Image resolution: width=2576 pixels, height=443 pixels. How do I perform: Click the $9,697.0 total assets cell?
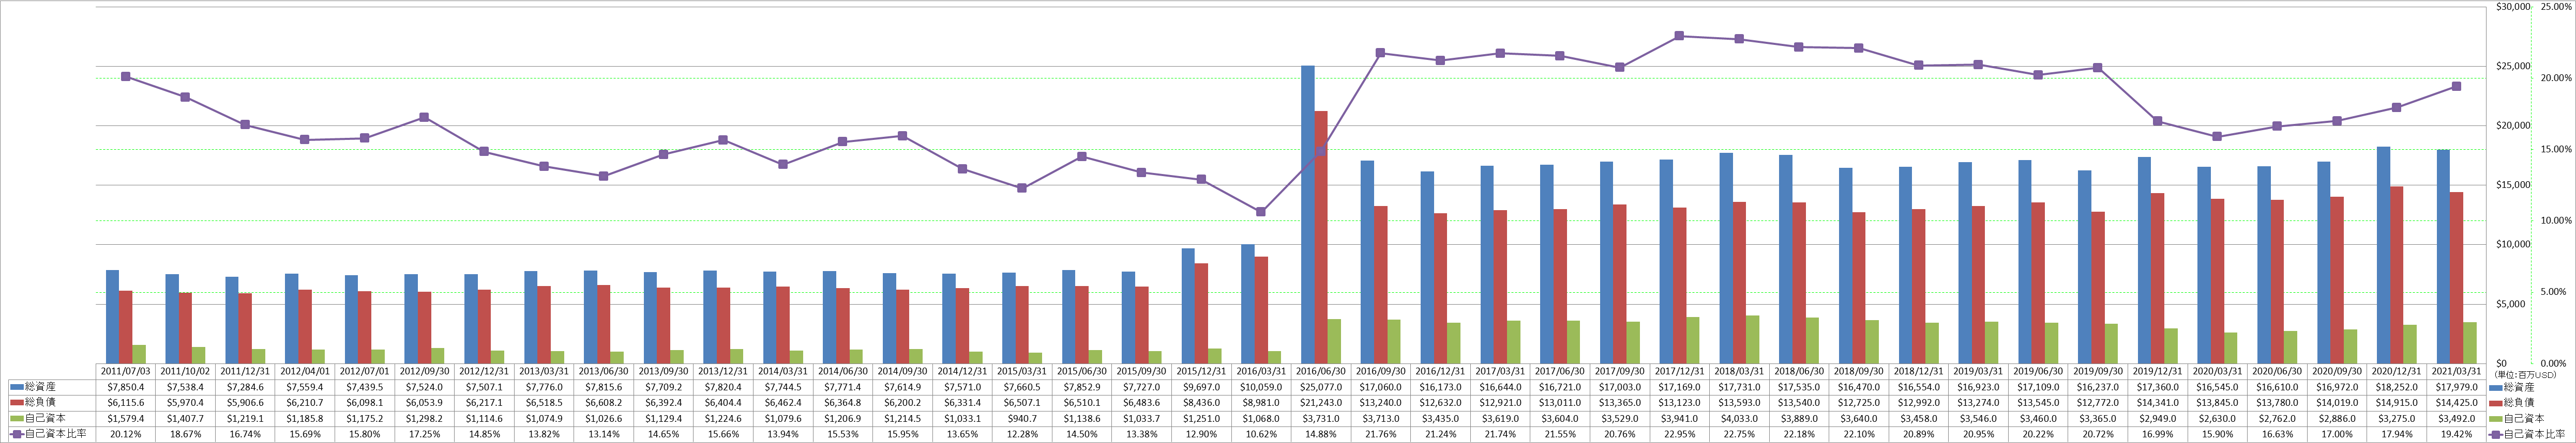coord(1202,386)
